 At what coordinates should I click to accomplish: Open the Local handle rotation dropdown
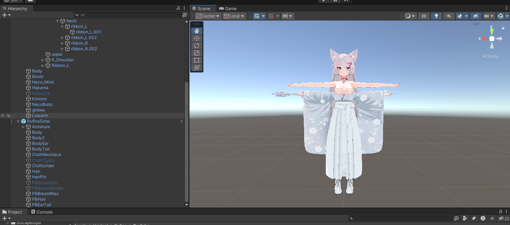234,16
